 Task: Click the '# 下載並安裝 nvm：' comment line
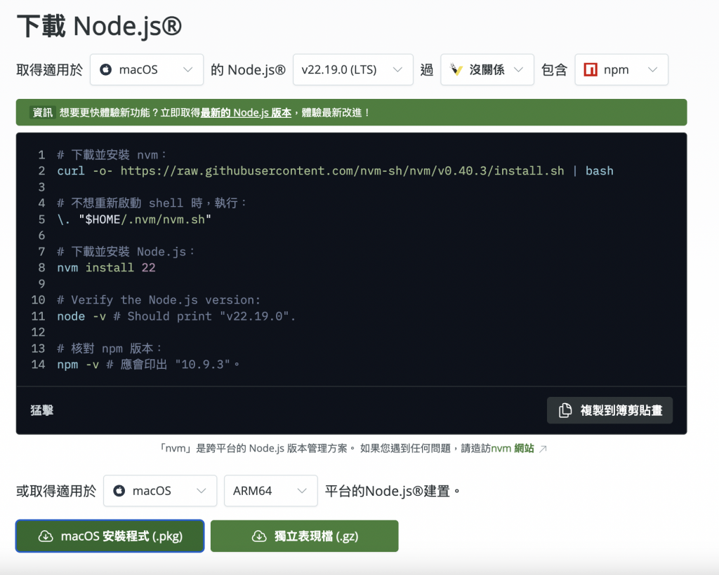click(x=112, y=155)
